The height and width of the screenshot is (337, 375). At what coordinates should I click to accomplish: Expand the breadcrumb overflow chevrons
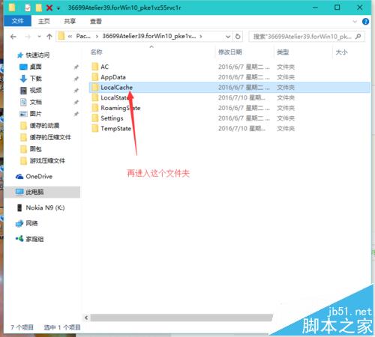tap(70, 37)
